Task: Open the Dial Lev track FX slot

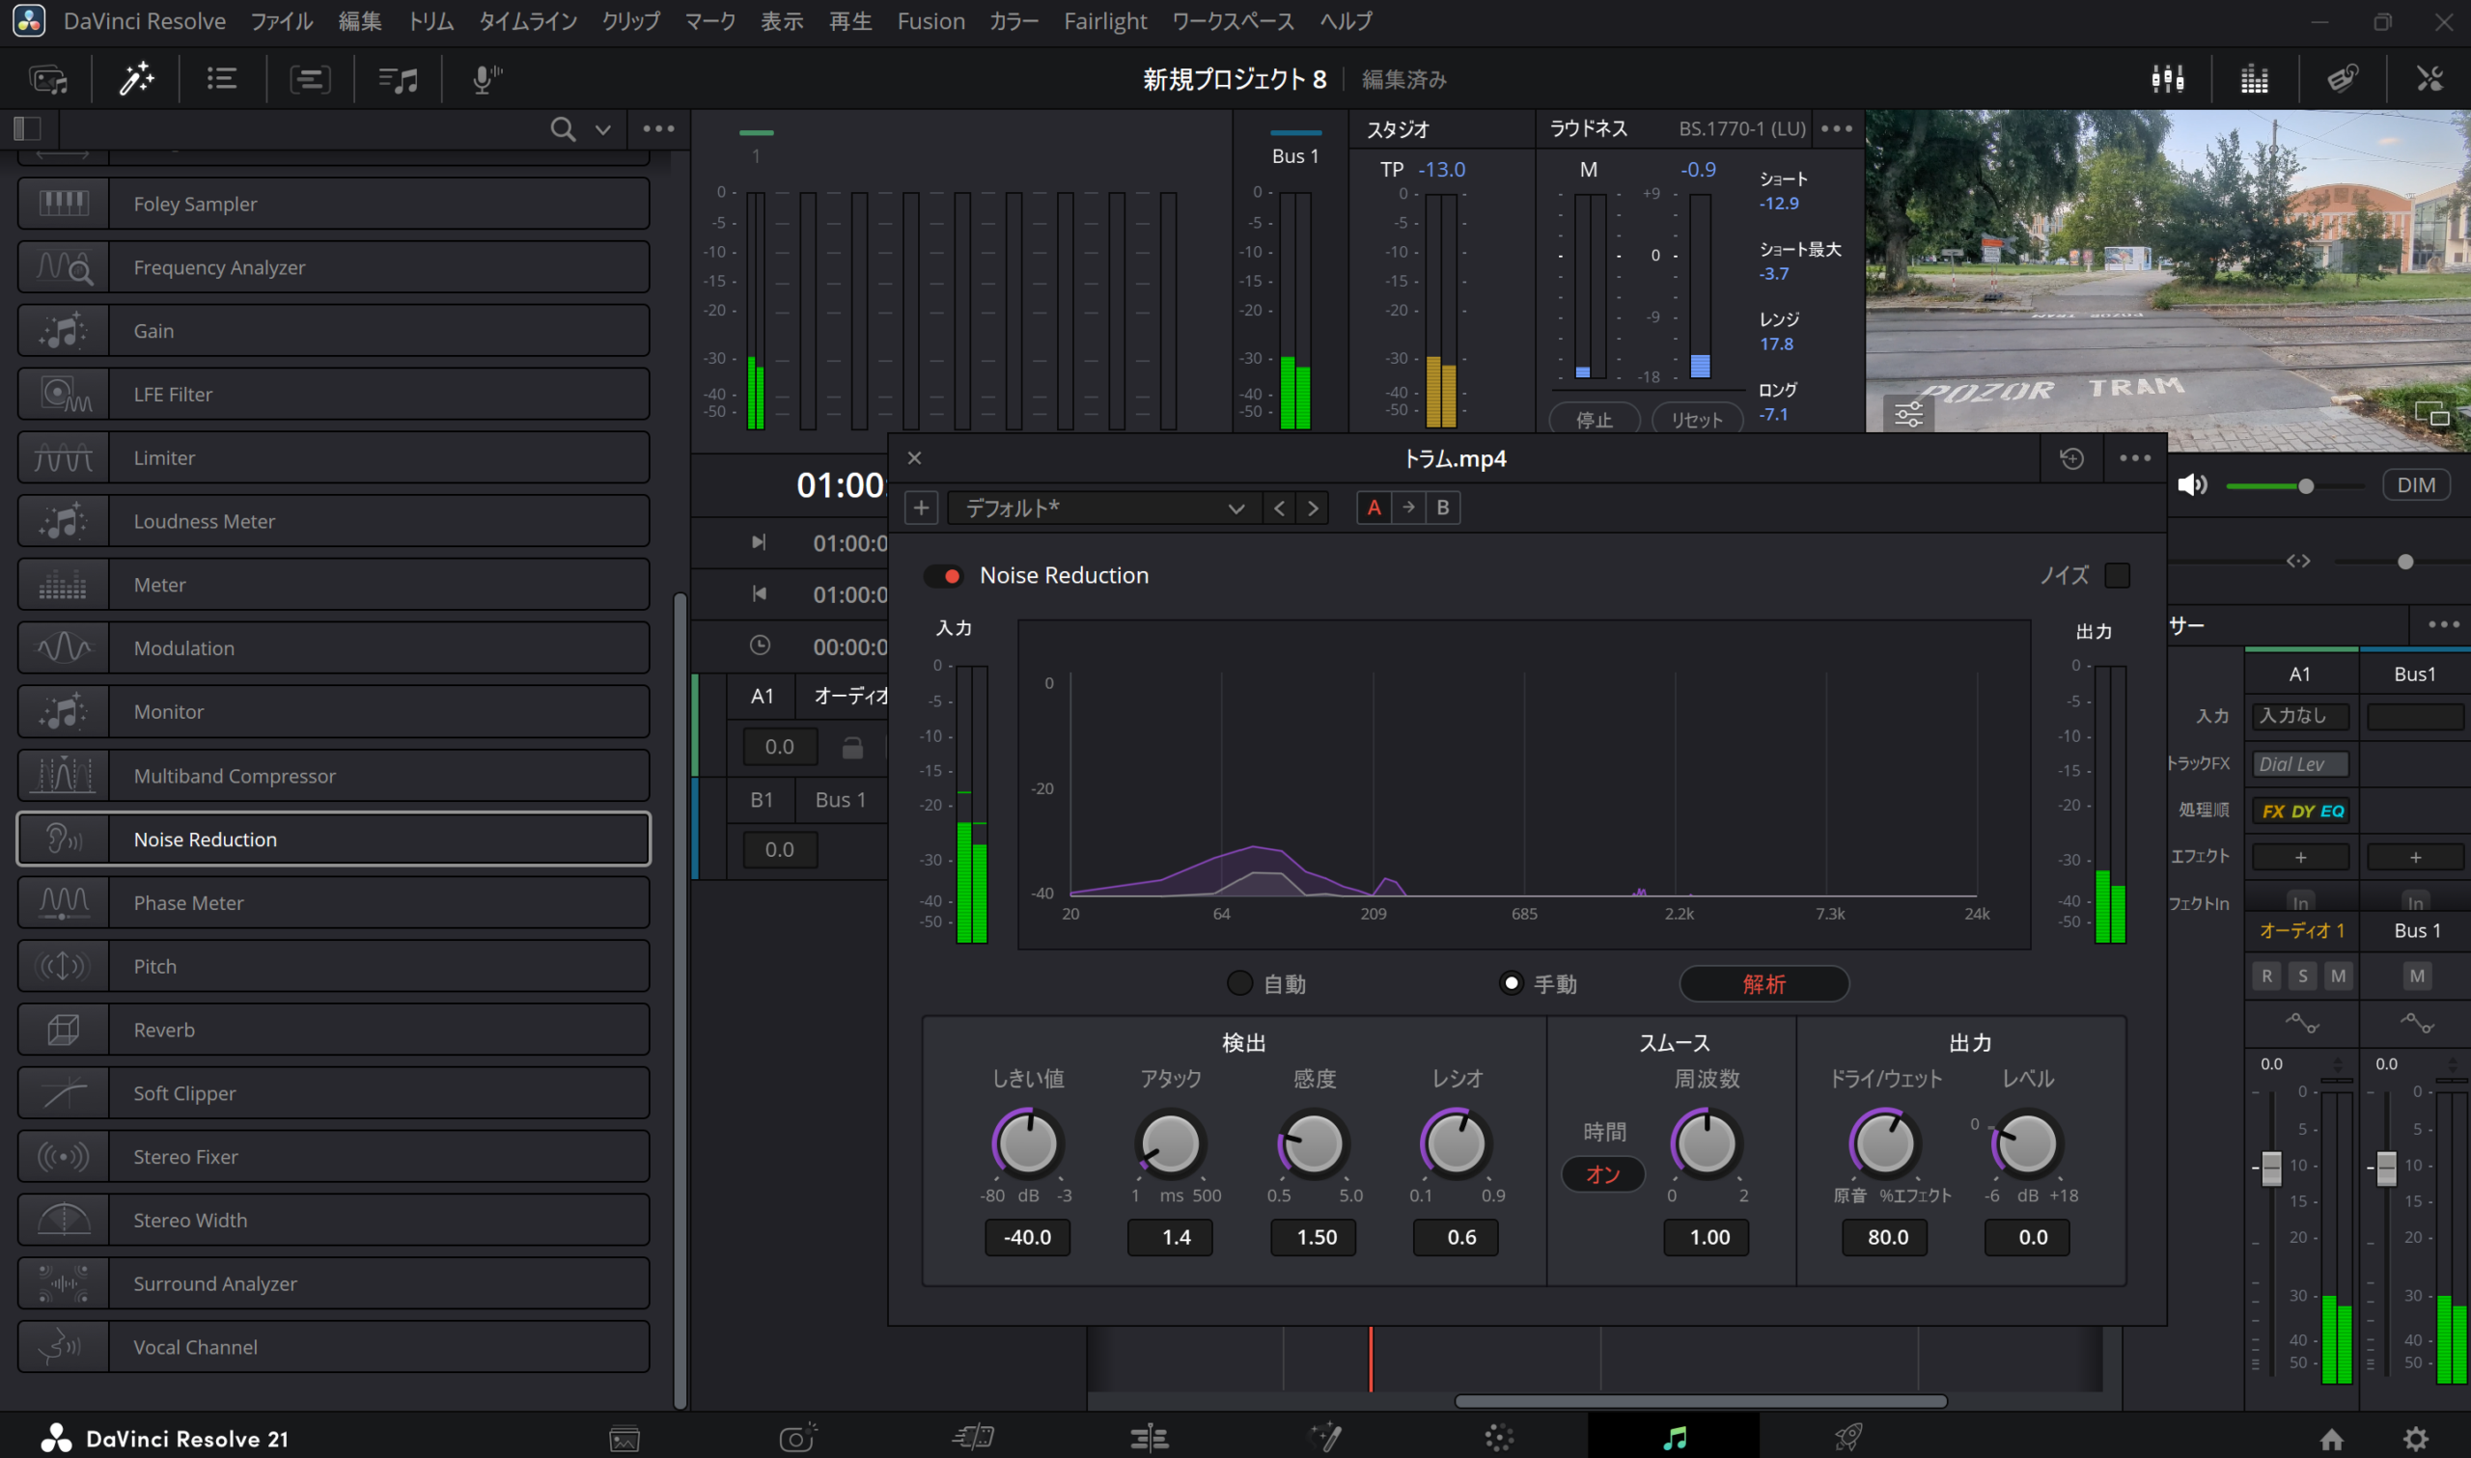Action: [x=2300, y=763]
